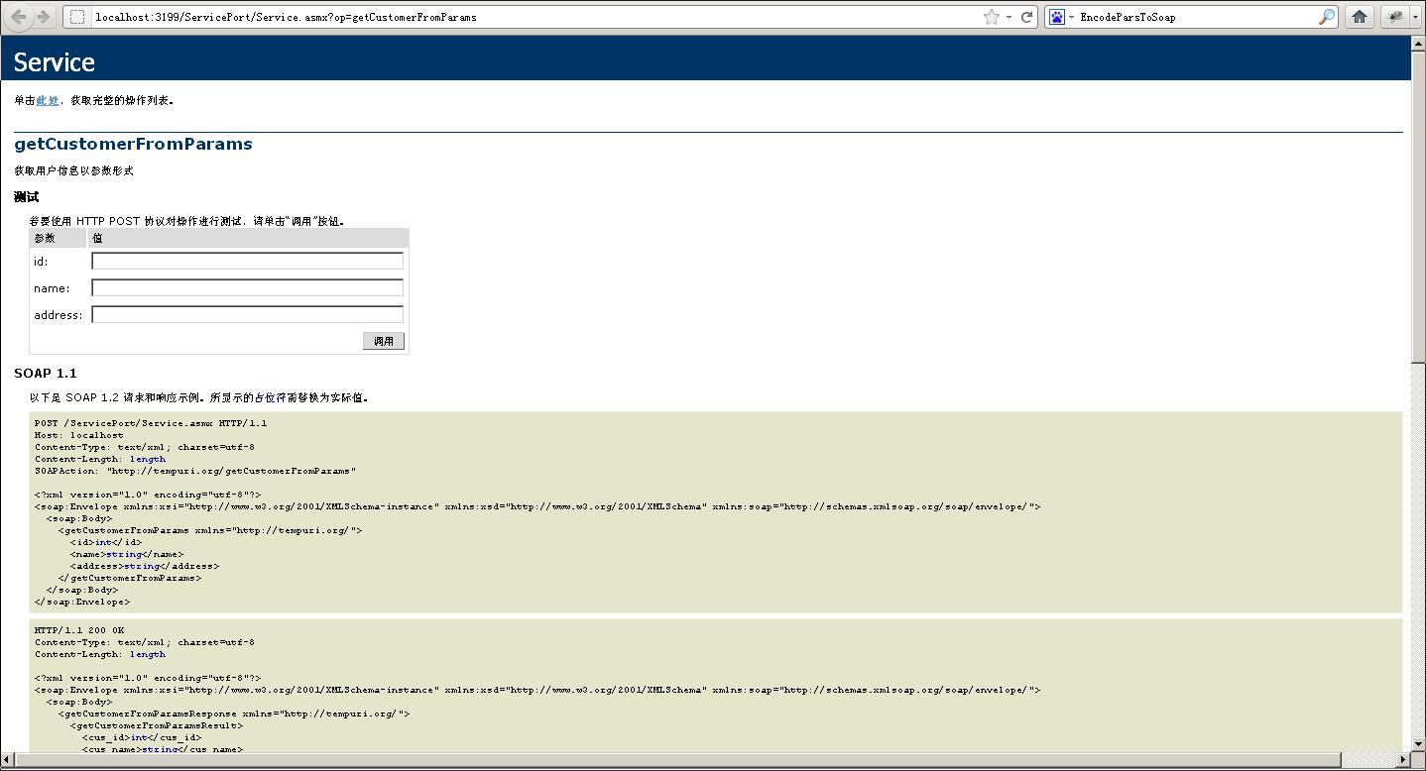Click the magnifier search icon
Viewport: 1426px width, 771px height.
[x=1327, y=17]
